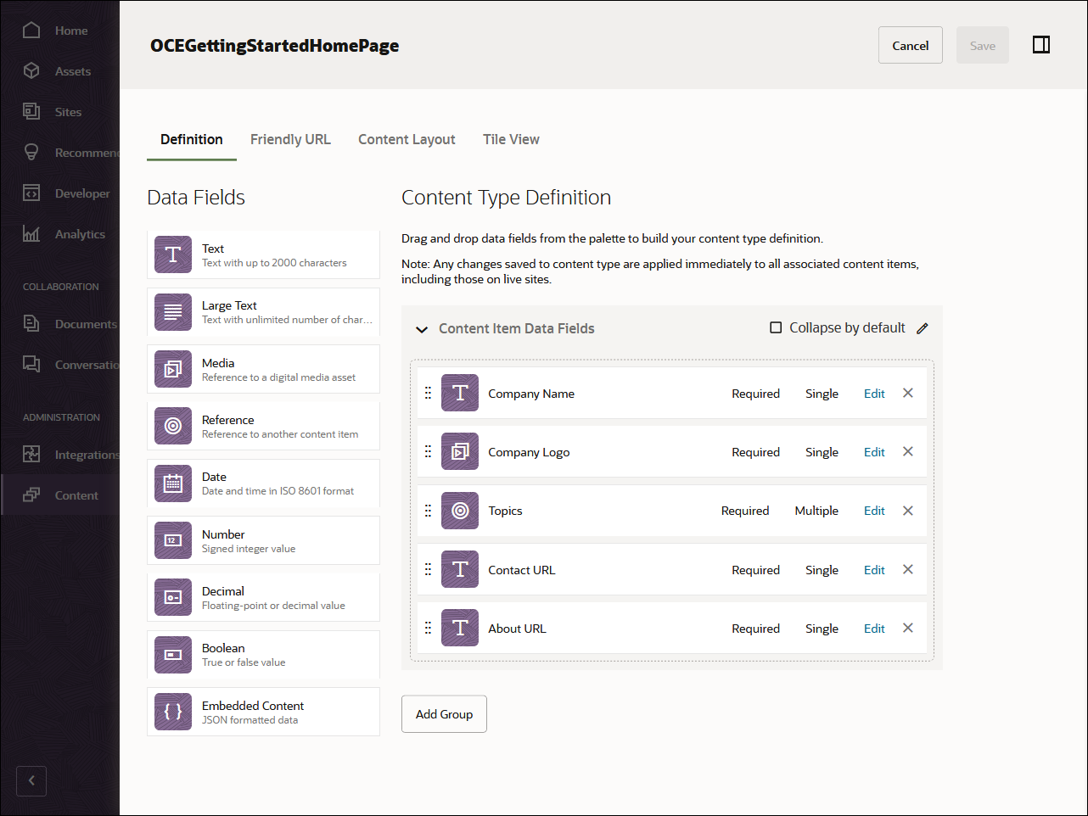Click the pencil edit icon beside Collapse by default
This screenshot has height=816, width=1088.
923,327
